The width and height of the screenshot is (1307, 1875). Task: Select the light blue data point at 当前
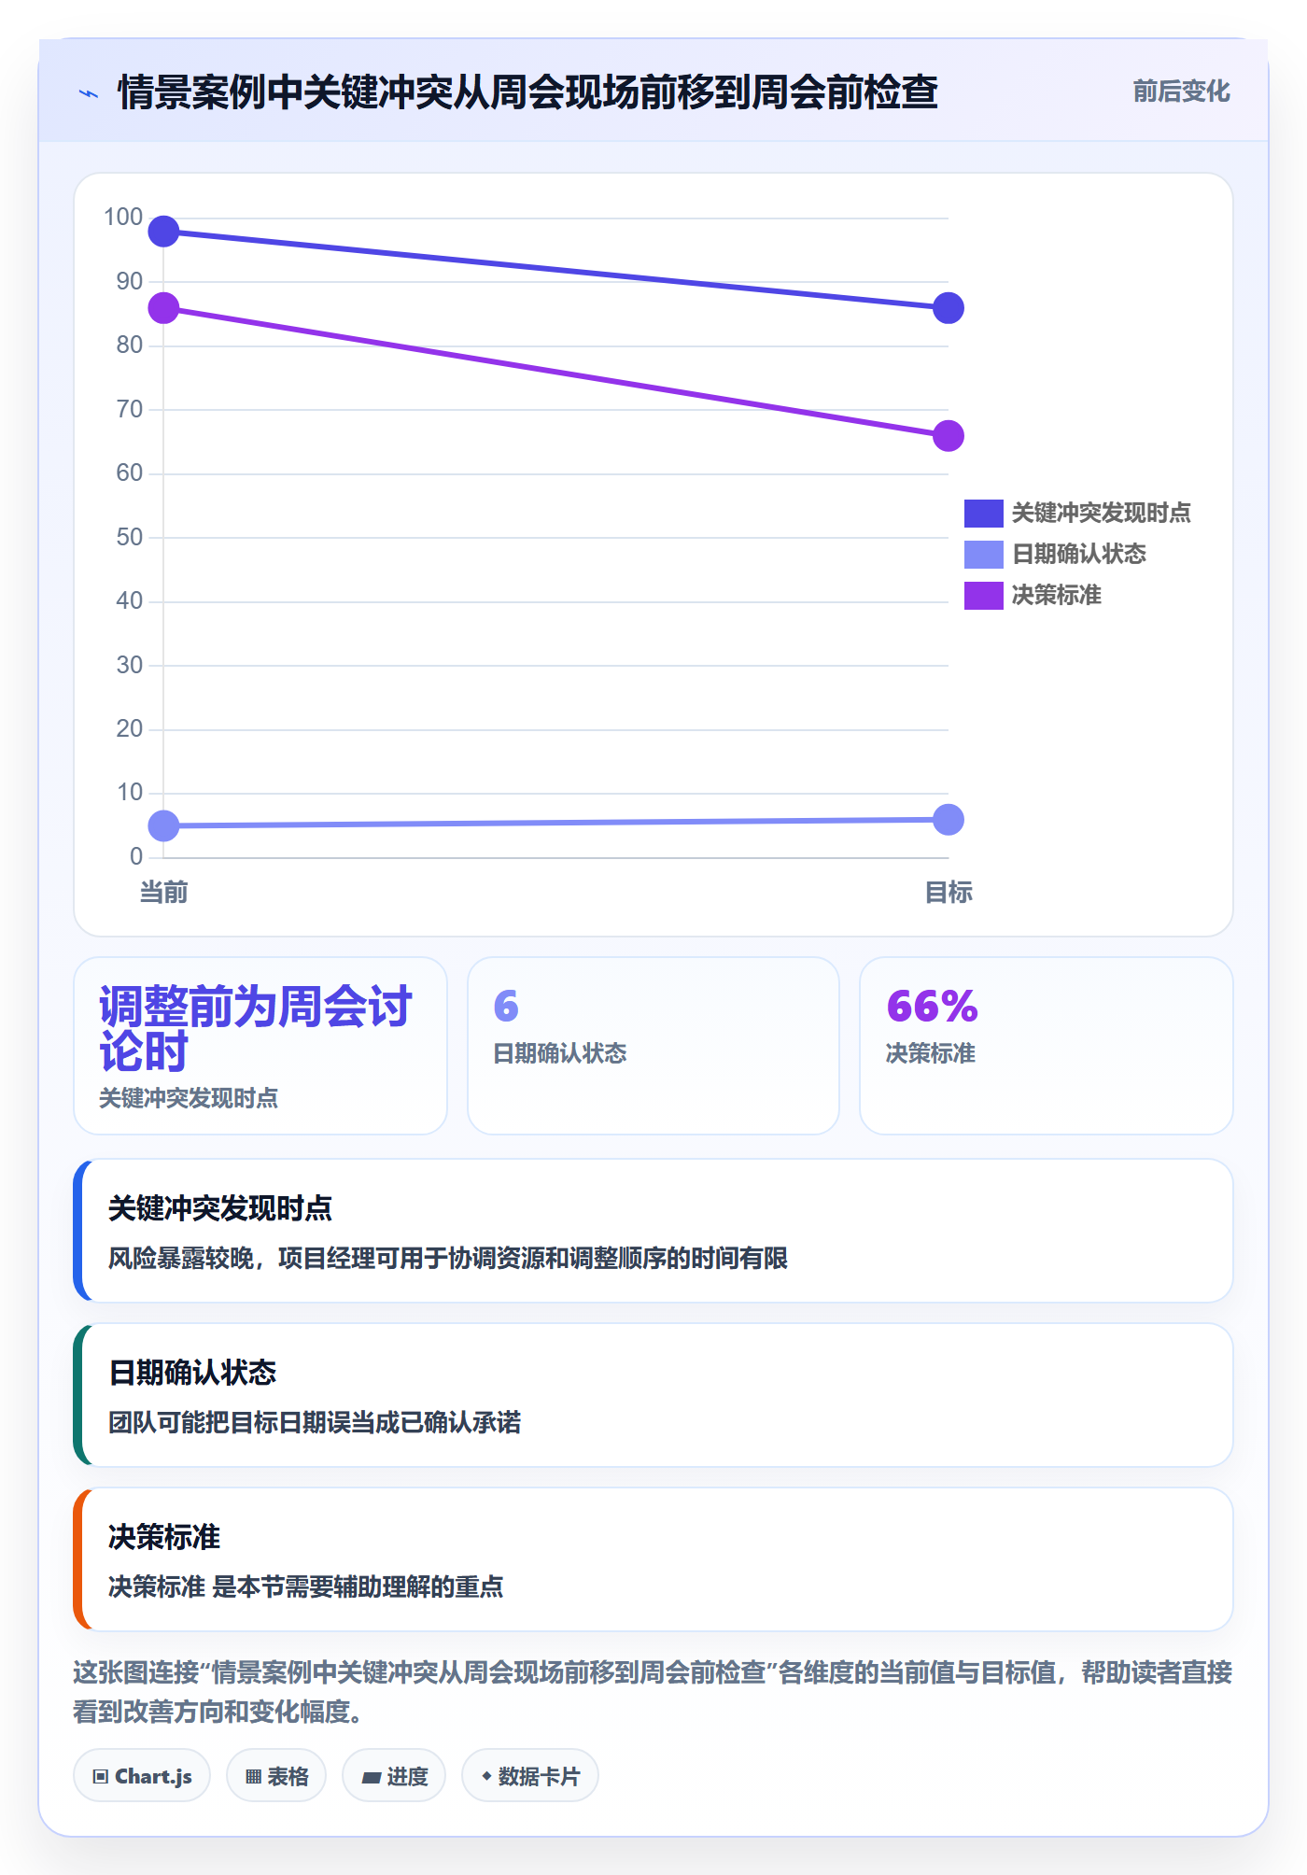click(x=163, y=825)
